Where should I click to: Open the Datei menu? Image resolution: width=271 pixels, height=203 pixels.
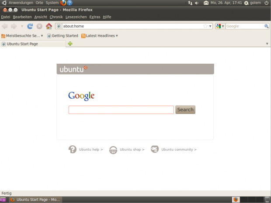(6, 17)
